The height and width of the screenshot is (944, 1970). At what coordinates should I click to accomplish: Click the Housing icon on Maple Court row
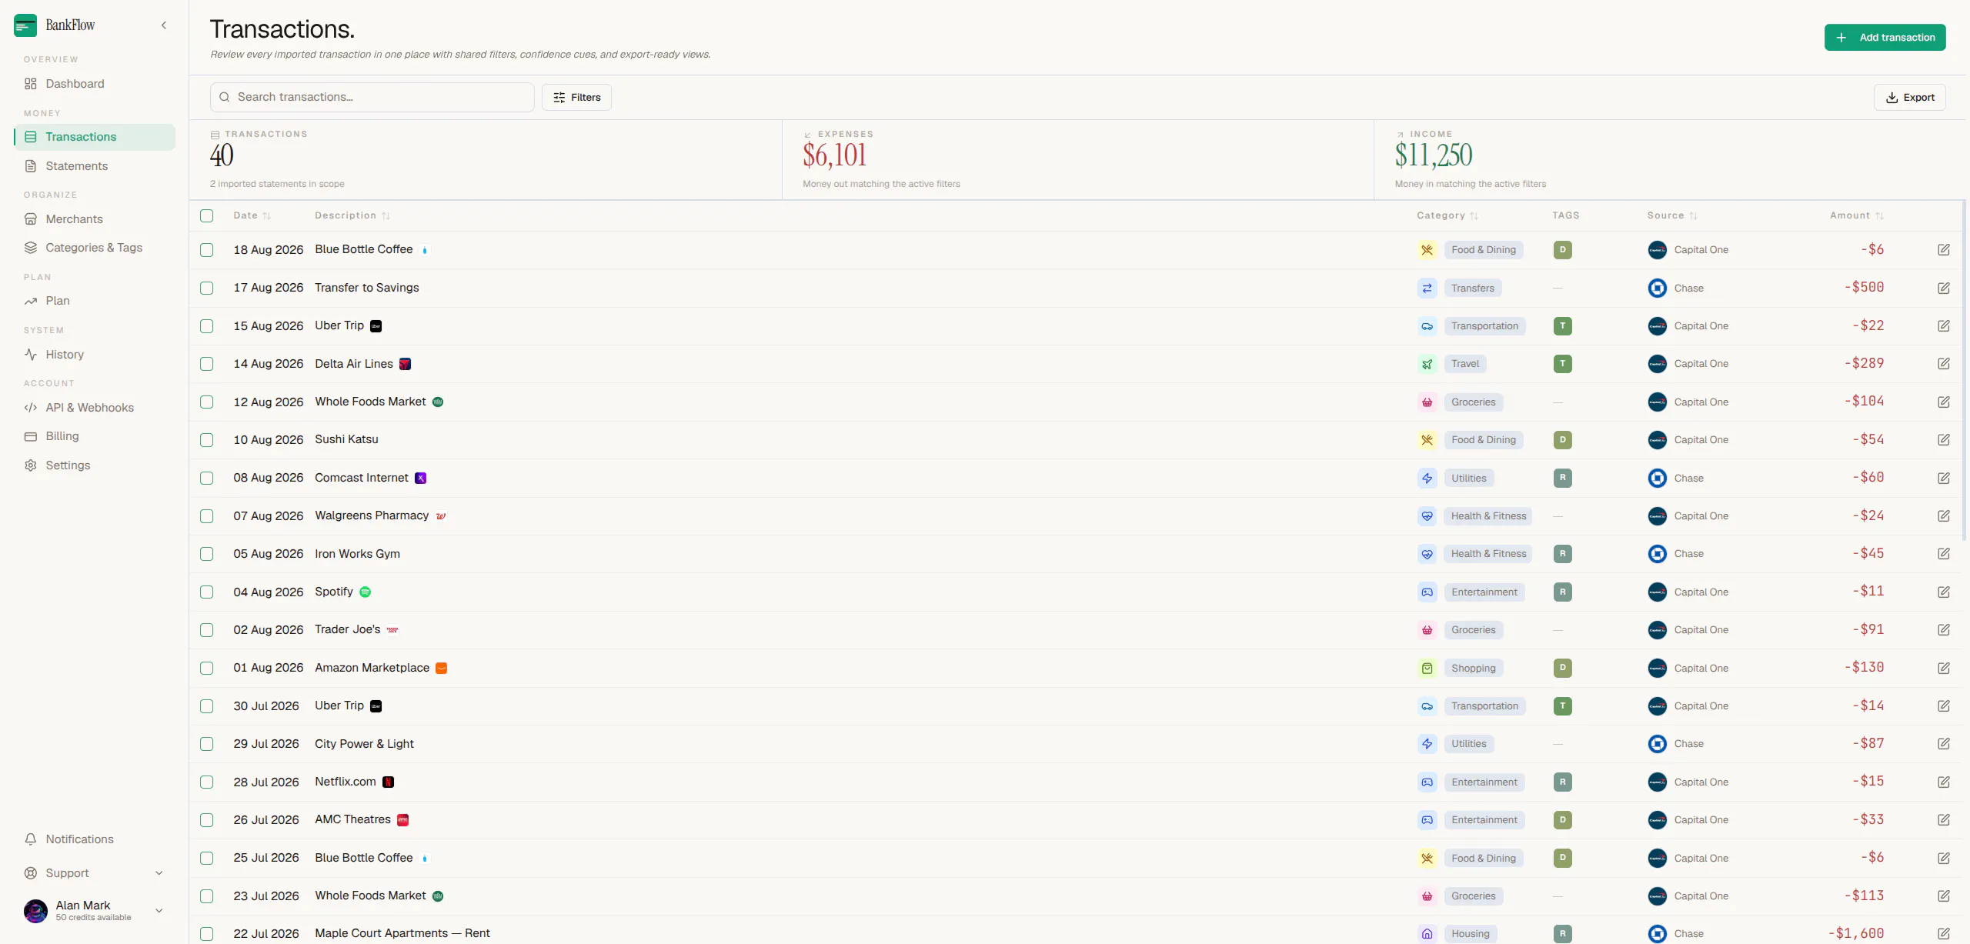point(1427,934)
